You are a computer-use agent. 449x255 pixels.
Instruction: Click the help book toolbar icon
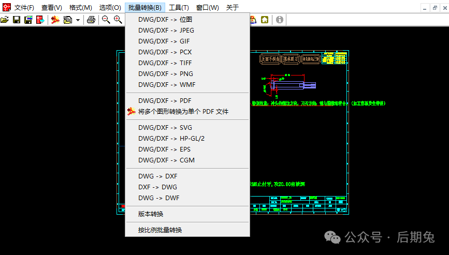point(253,20)
